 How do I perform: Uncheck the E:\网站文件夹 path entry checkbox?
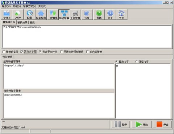(4, 27)
